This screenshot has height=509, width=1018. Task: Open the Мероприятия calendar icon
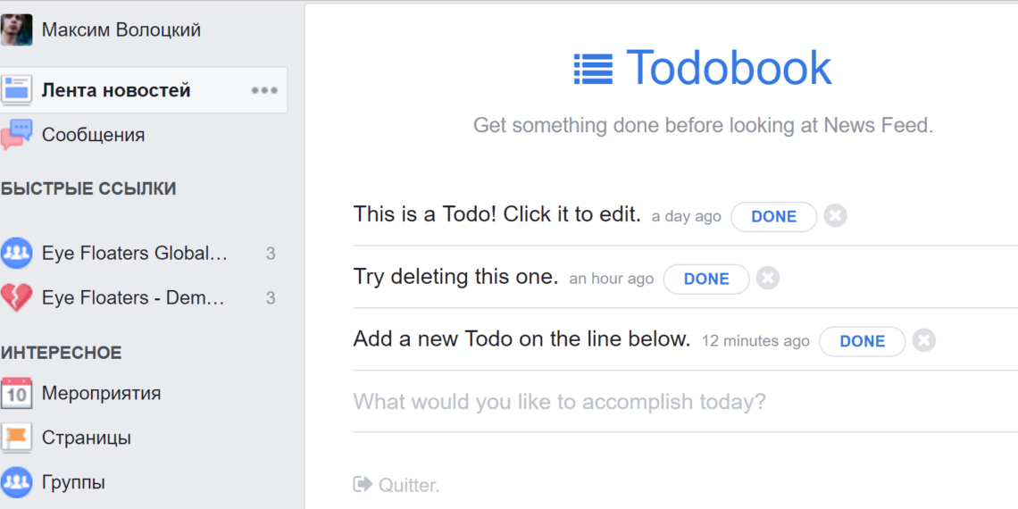tap(17, 393)
